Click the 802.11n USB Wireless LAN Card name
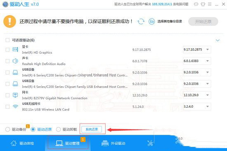The image size is (227, 151). tap(45, 110)
